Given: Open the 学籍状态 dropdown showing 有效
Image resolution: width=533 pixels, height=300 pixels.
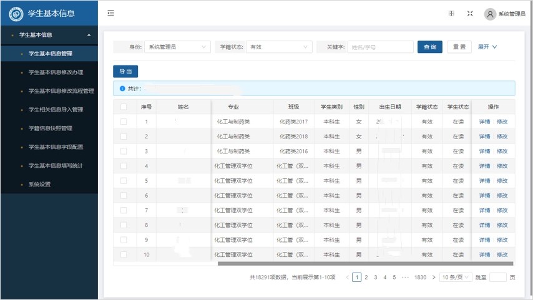Looking at the screenshot, I should (x=279, y=47).
